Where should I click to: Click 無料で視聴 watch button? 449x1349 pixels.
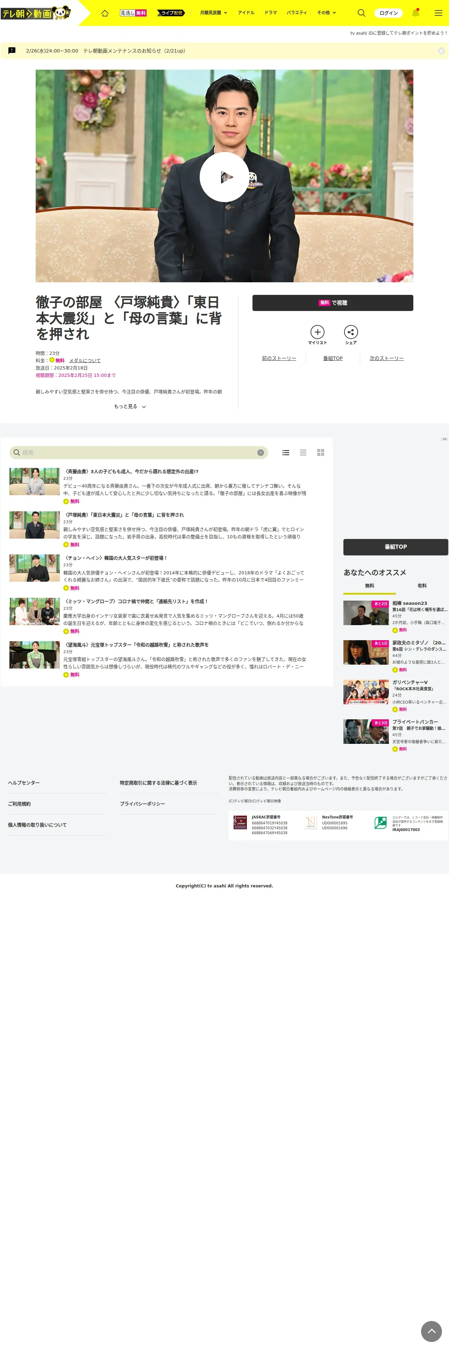click(333, 303)
